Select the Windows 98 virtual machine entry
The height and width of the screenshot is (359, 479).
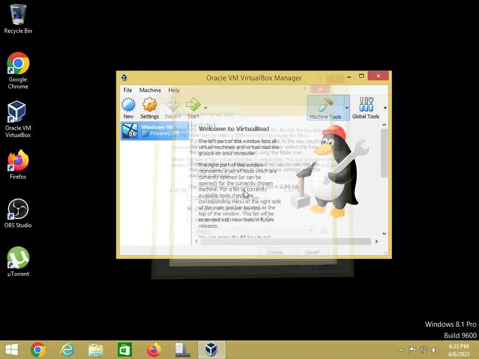[155, 130]
